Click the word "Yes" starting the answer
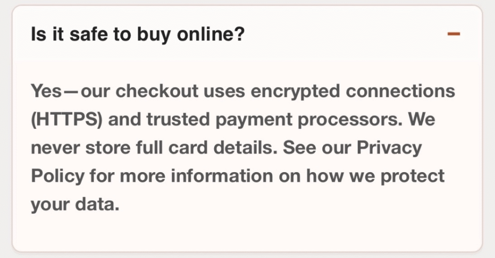Viewport: 495px width, 258px height. (x=46, y=91)
